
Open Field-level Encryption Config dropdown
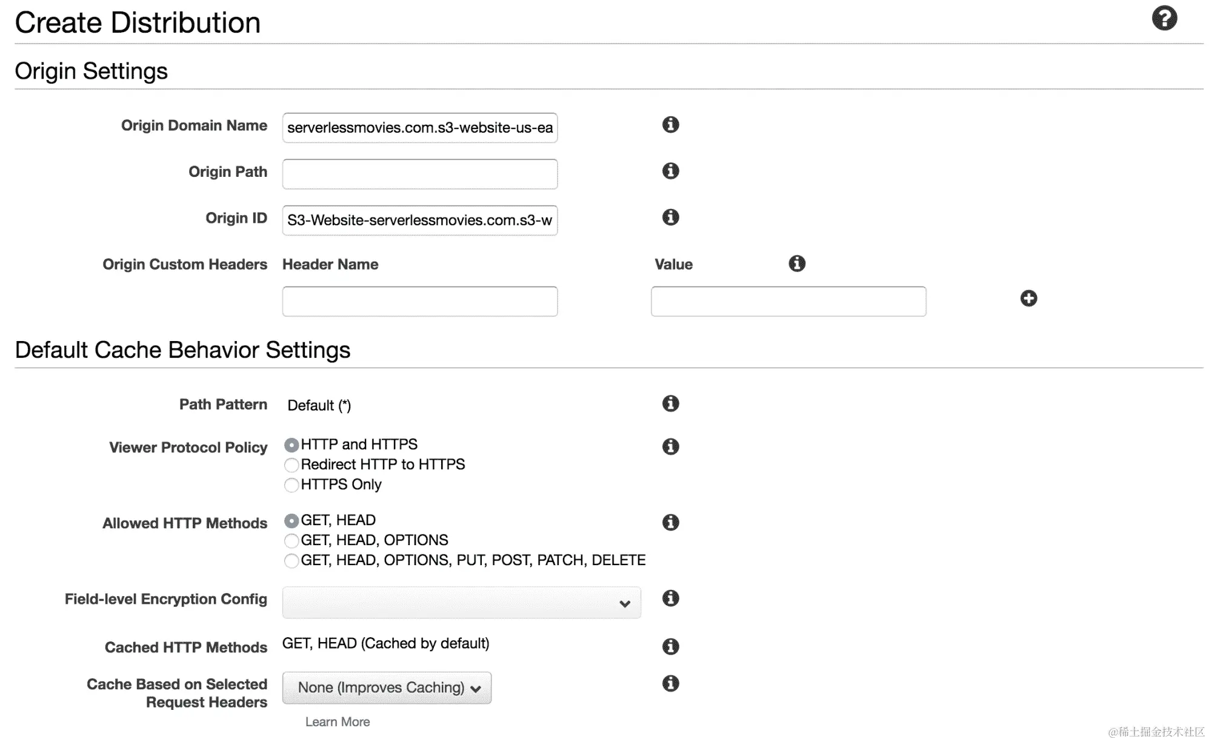pyautogui.click(x=461, y=603)
